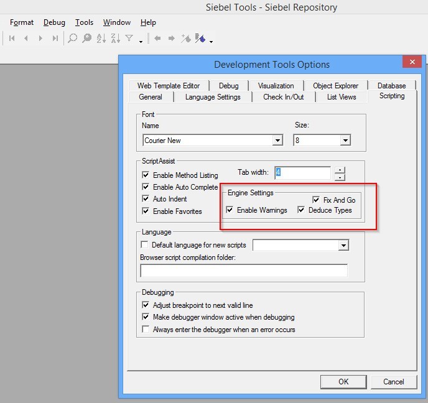The height and width of the screenshot is (403, 428).
Task: Close the Development Tools Options dialog
Action: [412, 62]
